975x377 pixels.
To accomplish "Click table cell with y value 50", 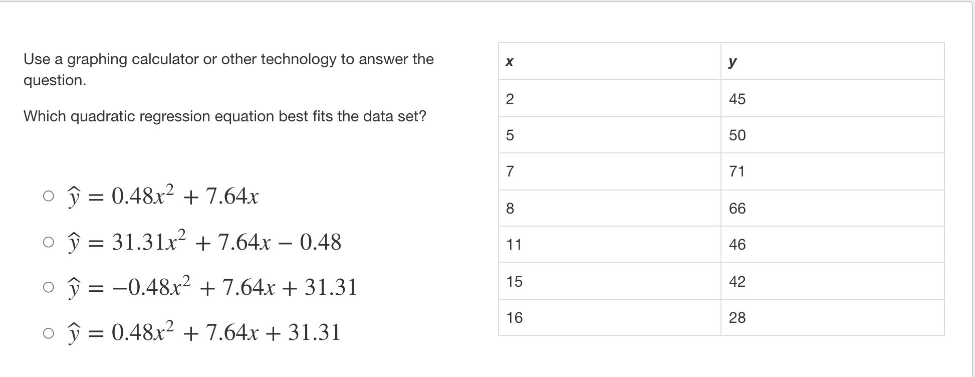I will point(833,135).
